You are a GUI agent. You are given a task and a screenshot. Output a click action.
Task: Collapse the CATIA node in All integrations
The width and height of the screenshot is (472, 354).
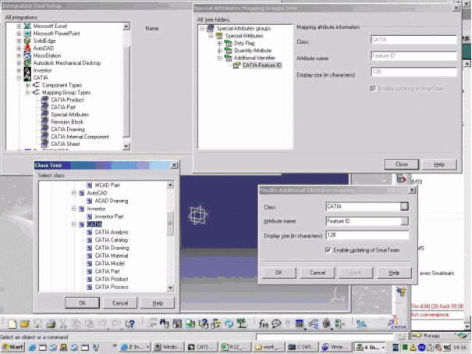pyautogui.click(x=19, y=78)
